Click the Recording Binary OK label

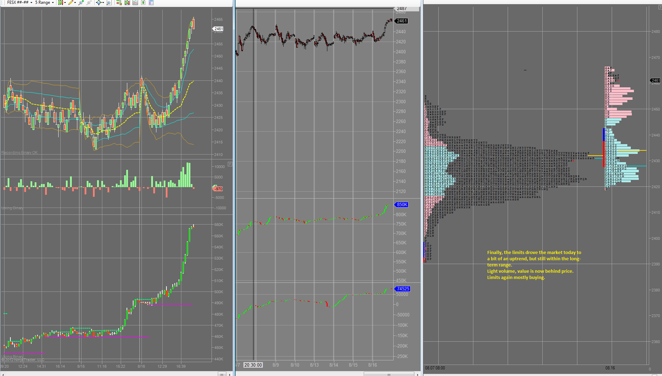point(19,152)
